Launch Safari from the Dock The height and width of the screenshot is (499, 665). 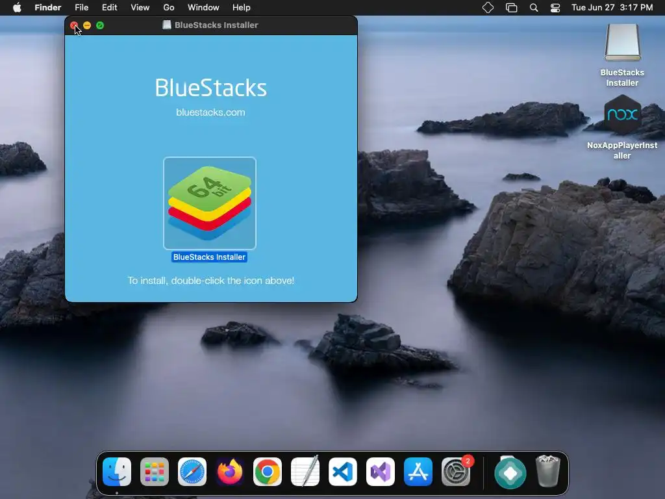click(192, 472)
